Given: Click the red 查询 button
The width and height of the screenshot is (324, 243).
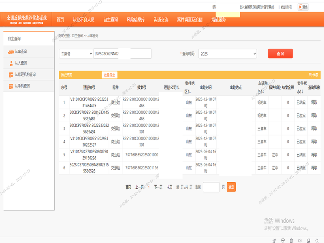Looking at the screenshot, I should (x=280, y=54).
